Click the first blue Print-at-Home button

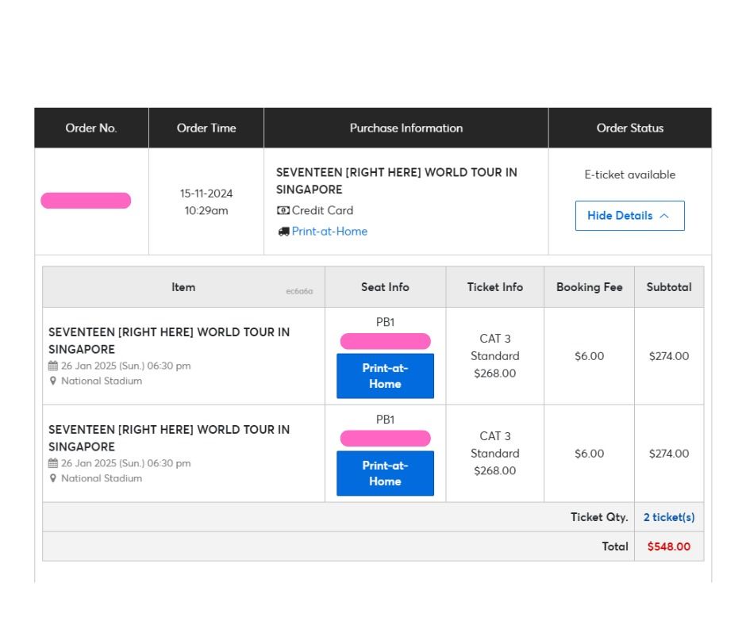385,376
